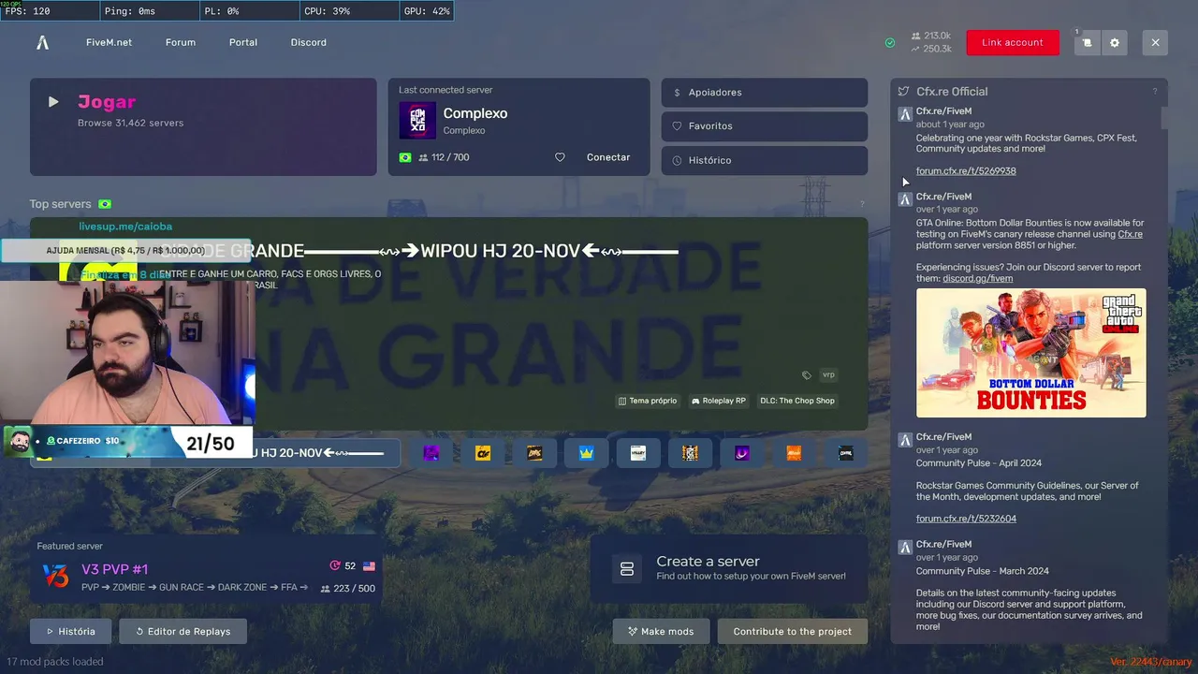Screen dimensions: 1198x674
Task: Click the vrp tag on the top server banner
Action: click(x=828, y=374)
